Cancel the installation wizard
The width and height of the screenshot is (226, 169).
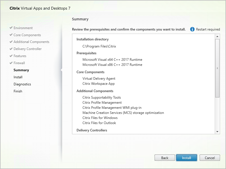(210, 158)
